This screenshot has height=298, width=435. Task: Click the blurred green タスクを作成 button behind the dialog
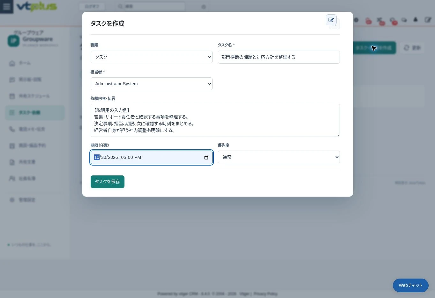(374, 48)
